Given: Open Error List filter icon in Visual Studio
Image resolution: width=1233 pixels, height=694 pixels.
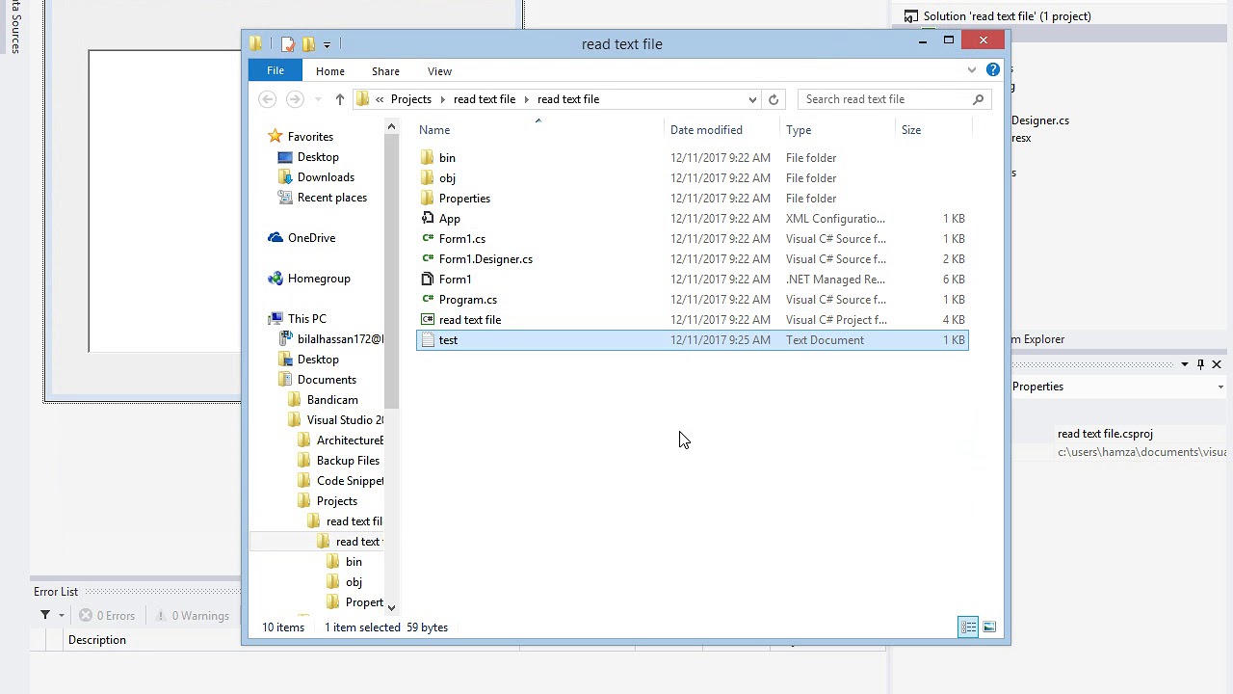Looking at the screenshot, I should point(45,615).
